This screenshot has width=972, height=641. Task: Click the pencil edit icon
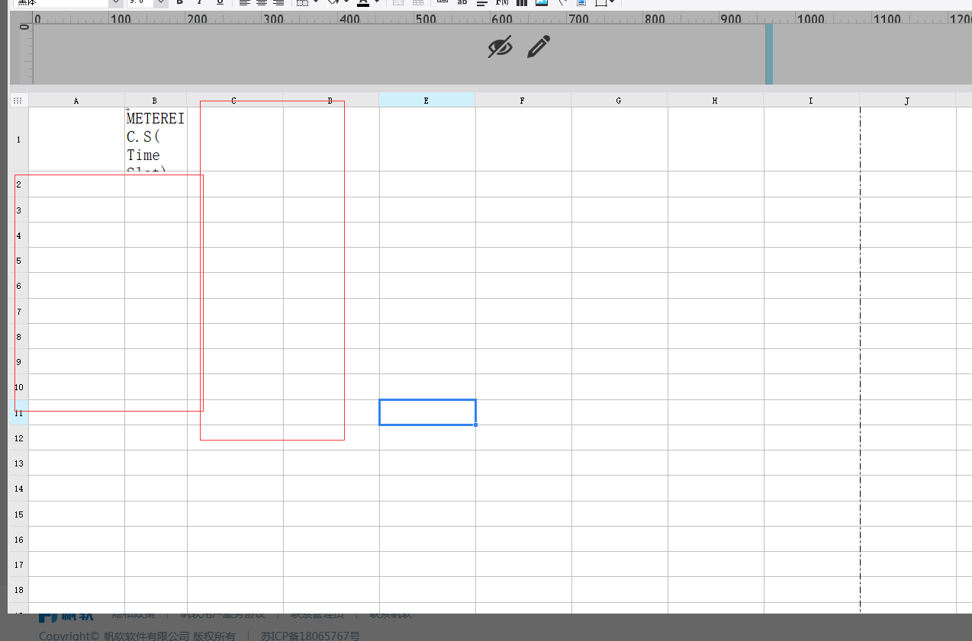[538, 46]
